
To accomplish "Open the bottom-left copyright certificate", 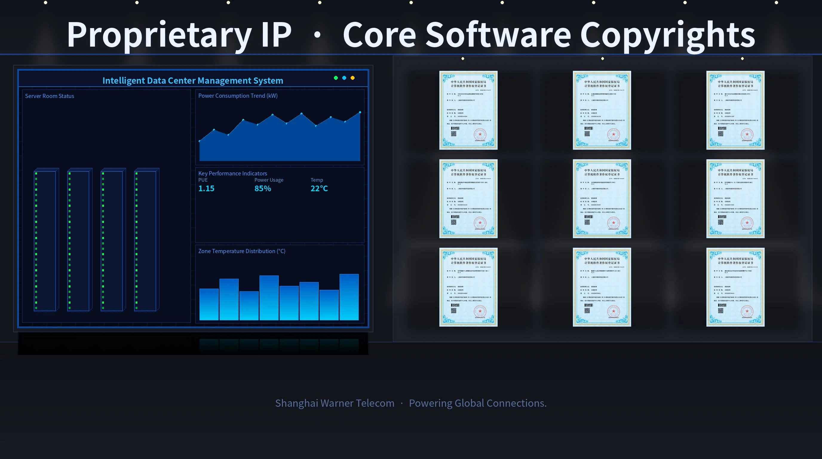I will point(468,287).
